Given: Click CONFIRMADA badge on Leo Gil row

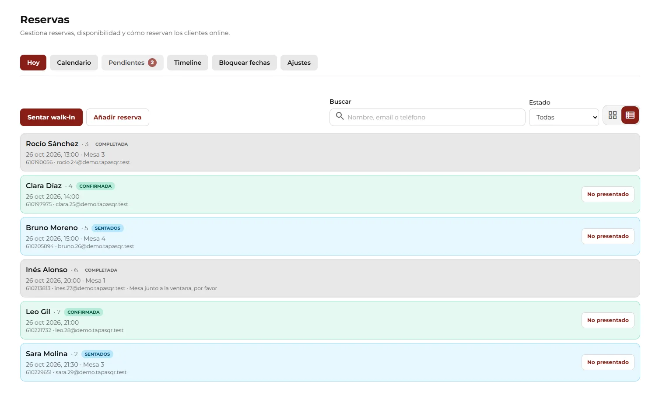Looking at the screenshot, I should pyautogui.click(x=84, y=312).
